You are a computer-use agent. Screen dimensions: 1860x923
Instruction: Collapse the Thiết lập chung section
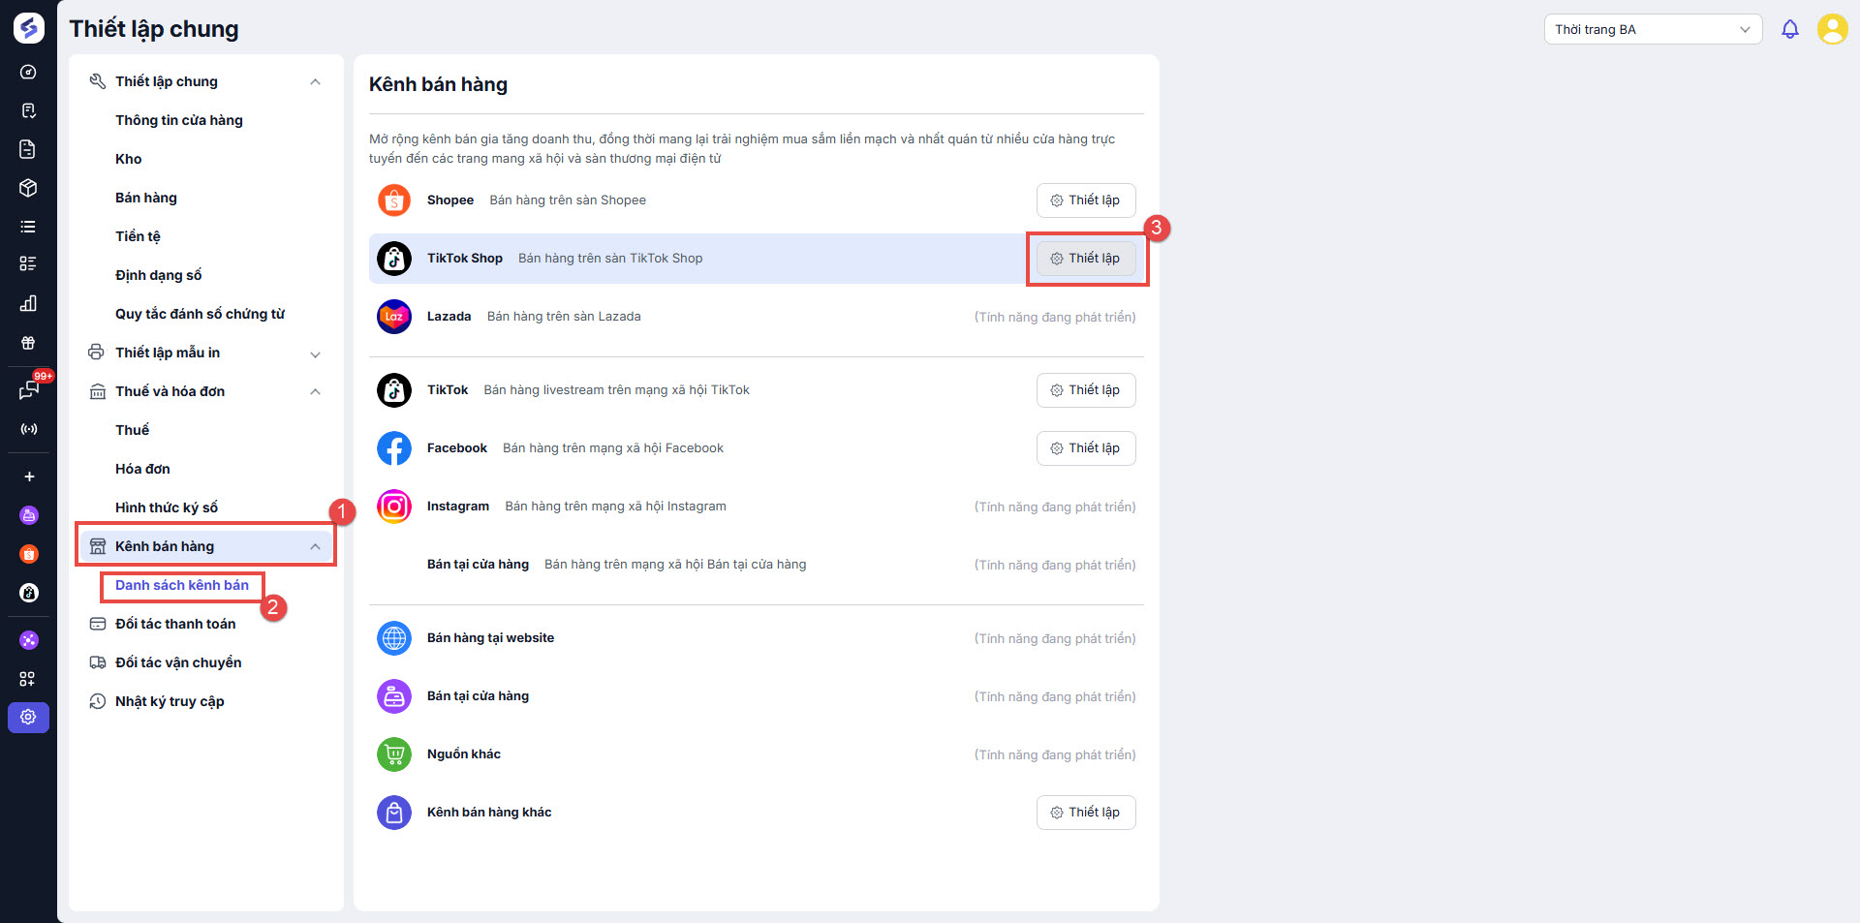(315, 81)
